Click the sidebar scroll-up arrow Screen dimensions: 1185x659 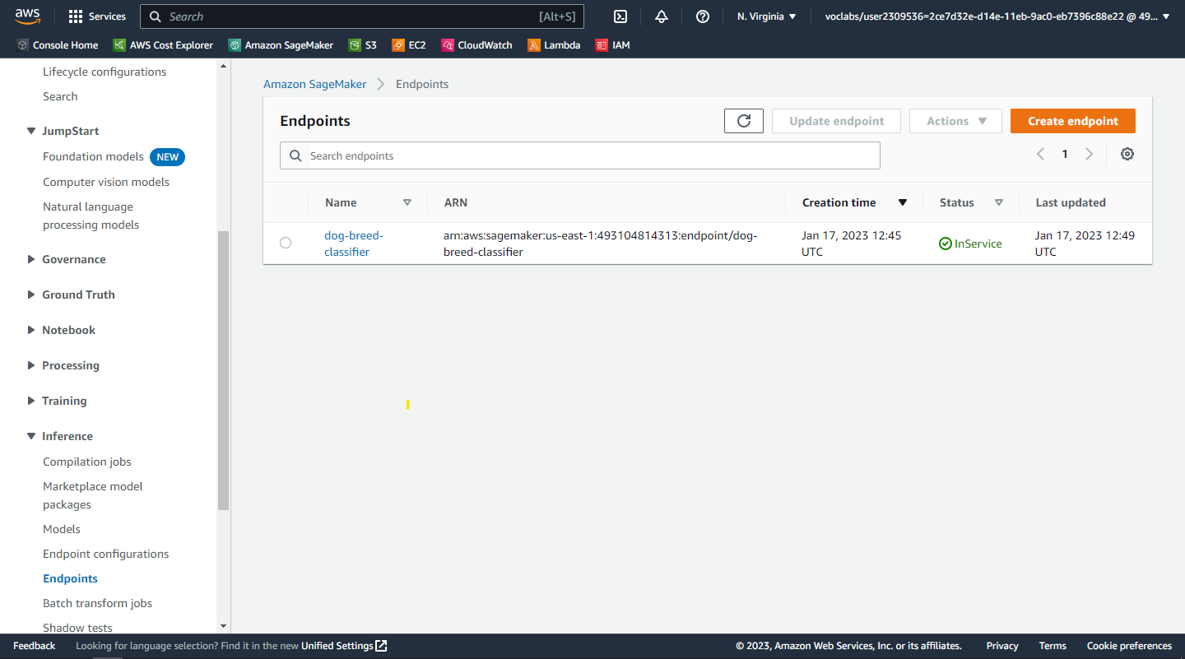click(x=223, y=65)
